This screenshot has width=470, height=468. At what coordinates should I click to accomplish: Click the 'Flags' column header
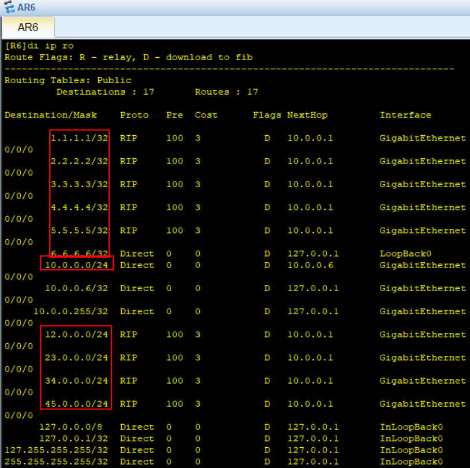click(267, 115)
